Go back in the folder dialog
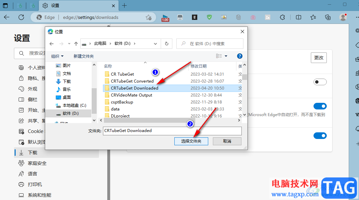Screen dimensions: 359x200 [52, 44]
